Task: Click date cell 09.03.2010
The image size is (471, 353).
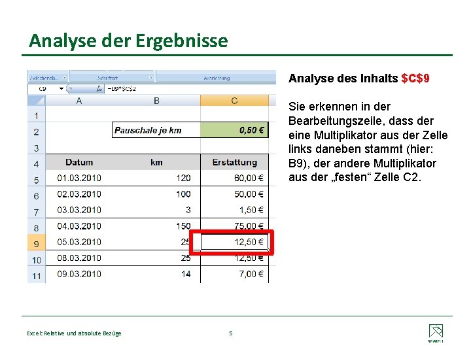Action: click(x=78, y=274)
